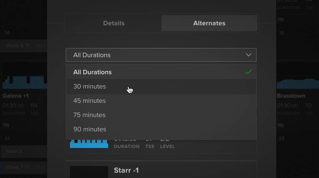319x178 pixels.
Task: Click the TR logo on Brasstown card
Action: coord(280,125)
